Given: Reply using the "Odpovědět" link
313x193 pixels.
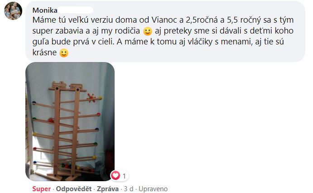Looking at the screenshot, I should 74,189.
